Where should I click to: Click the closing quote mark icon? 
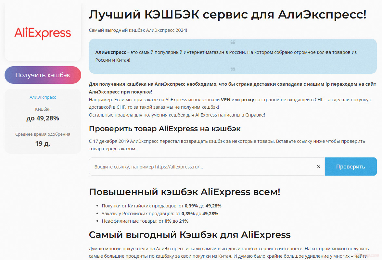click(233, 69)
